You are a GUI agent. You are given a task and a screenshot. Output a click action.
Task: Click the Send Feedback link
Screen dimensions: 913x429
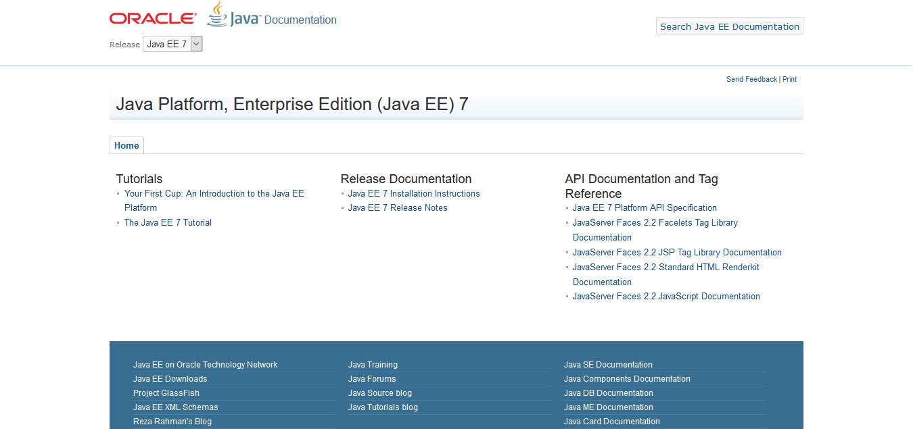pyautogui.click(x=751, y=79)
